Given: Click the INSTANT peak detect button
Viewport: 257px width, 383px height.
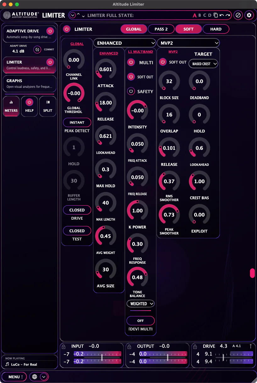Looking at the screenshot, I should [77, 122].
